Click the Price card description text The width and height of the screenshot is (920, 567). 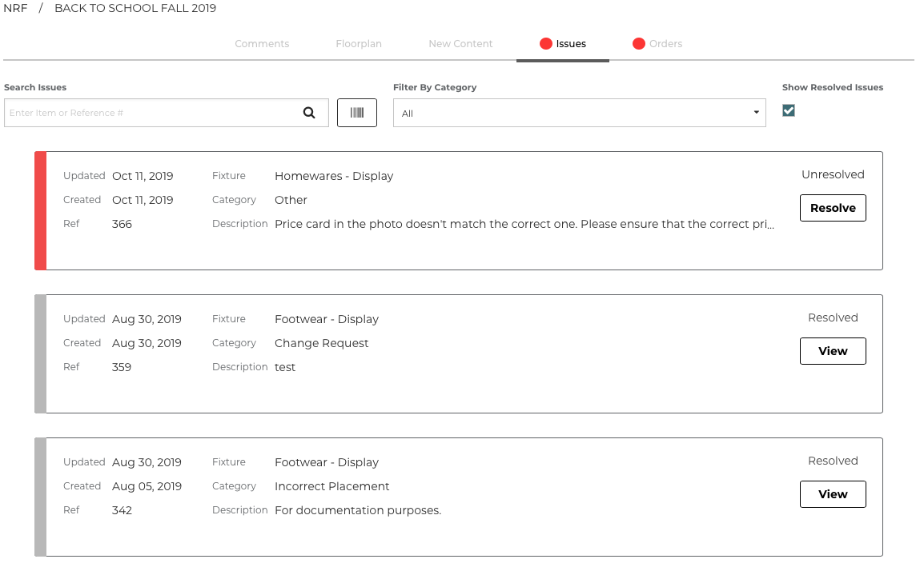(x=524, y=225)
